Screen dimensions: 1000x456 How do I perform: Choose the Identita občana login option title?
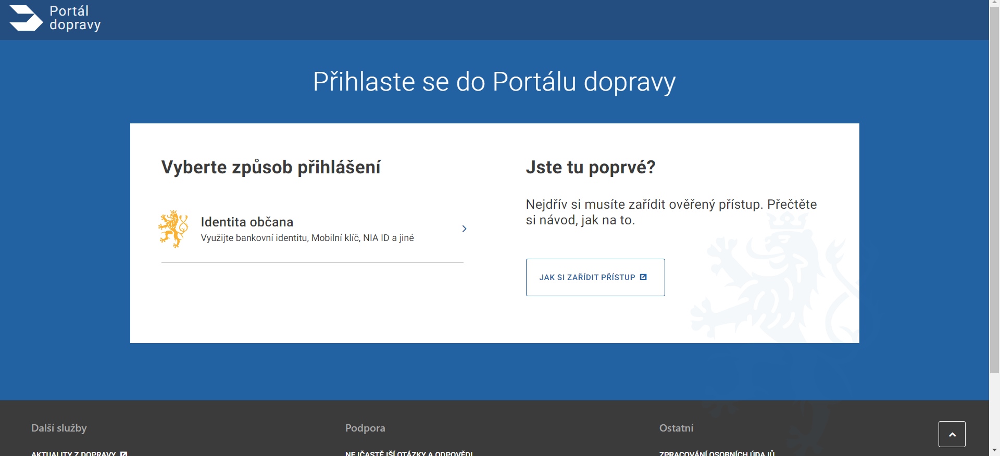point(247,222)
